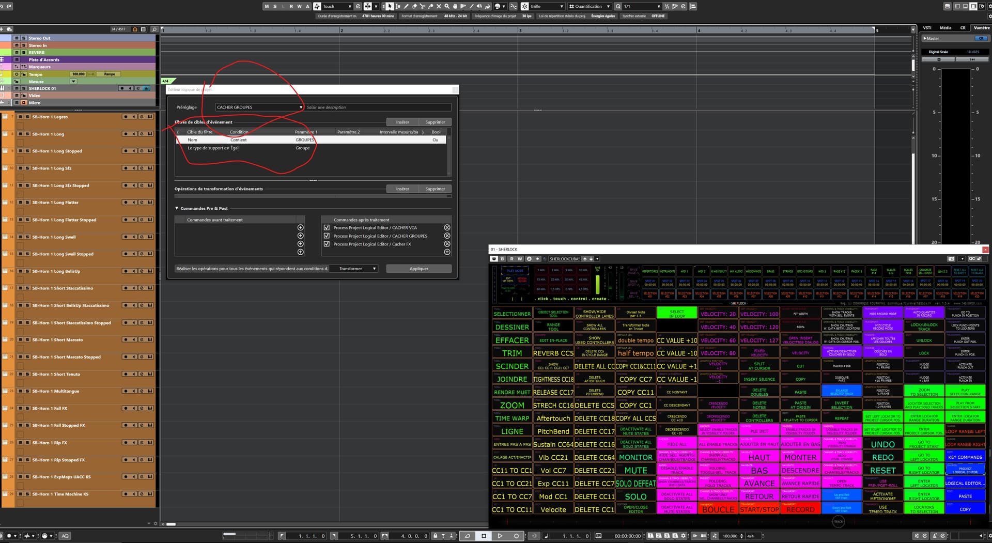Choose the Mute X tool
The height and width of the screenshot is (543, 992).
pos(439,6)
